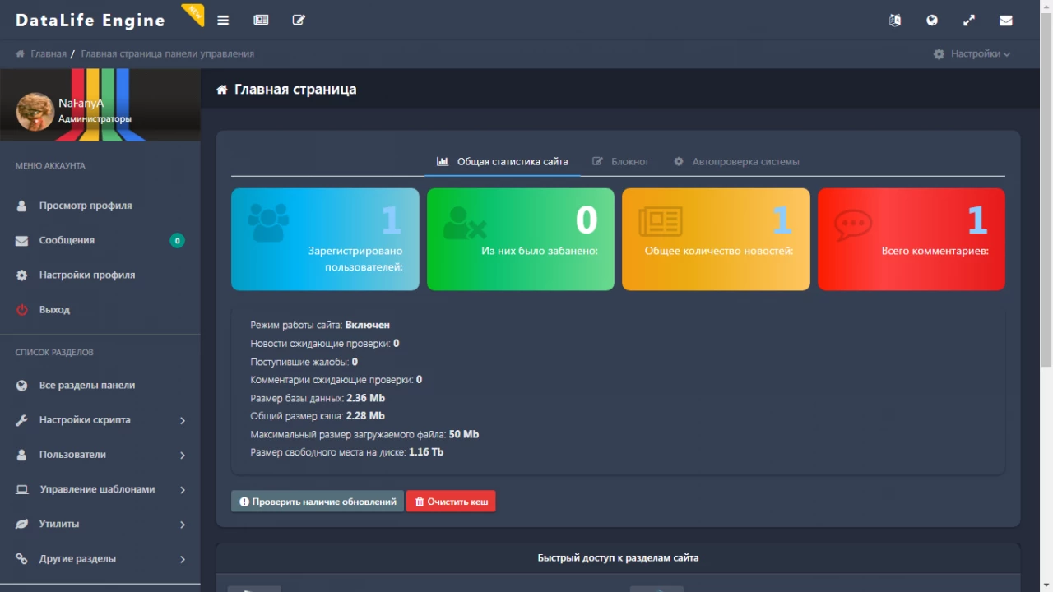Click the Сообщения count badge showing 0
Screen dimensions: 1053x592
tap(177, 241)
